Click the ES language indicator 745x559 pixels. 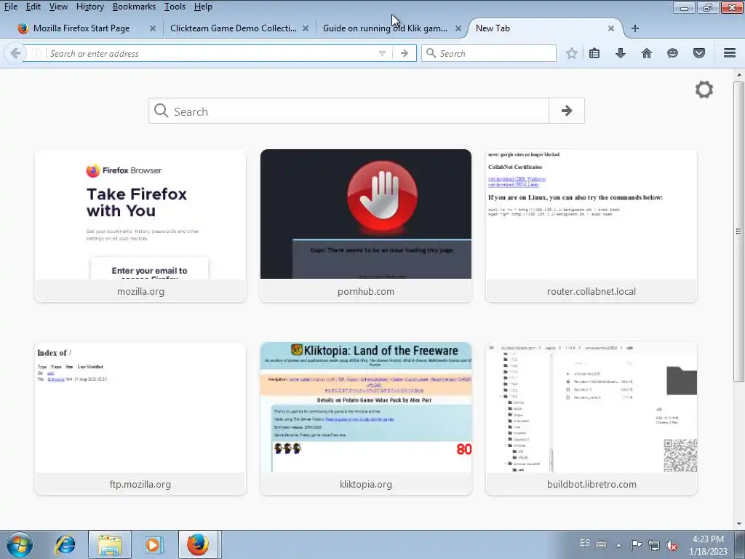[585, 543]
